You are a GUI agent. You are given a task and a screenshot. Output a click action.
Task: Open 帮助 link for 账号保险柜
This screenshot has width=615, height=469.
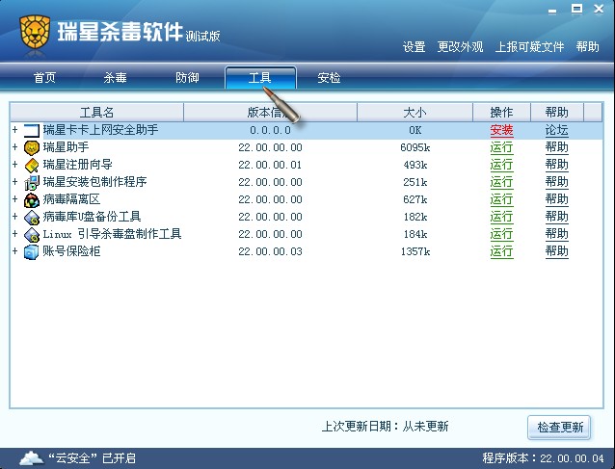pos(557,251)
